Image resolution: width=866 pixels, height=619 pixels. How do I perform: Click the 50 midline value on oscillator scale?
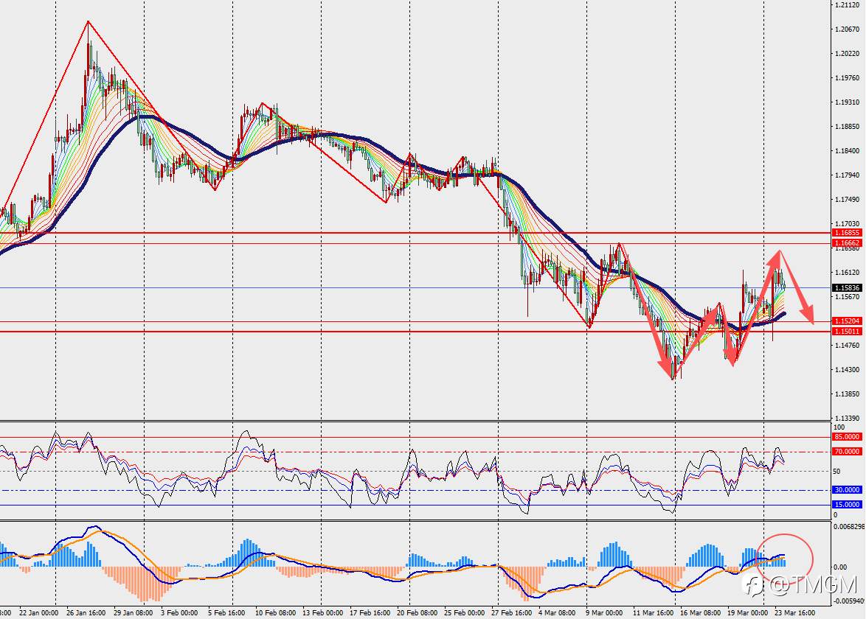pyautogui.click(x=836, y=471)
